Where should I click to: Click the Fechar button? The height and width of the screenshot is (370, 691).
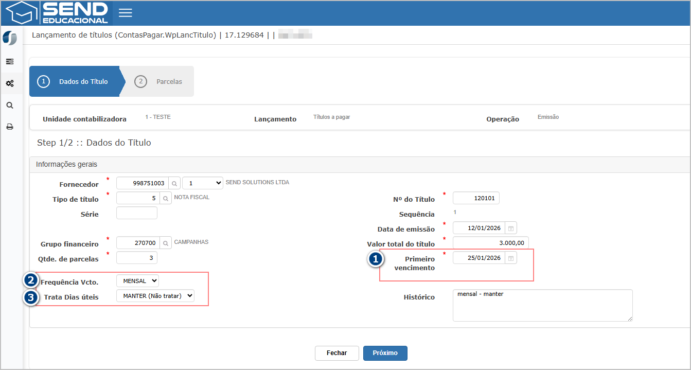[336, 353]
